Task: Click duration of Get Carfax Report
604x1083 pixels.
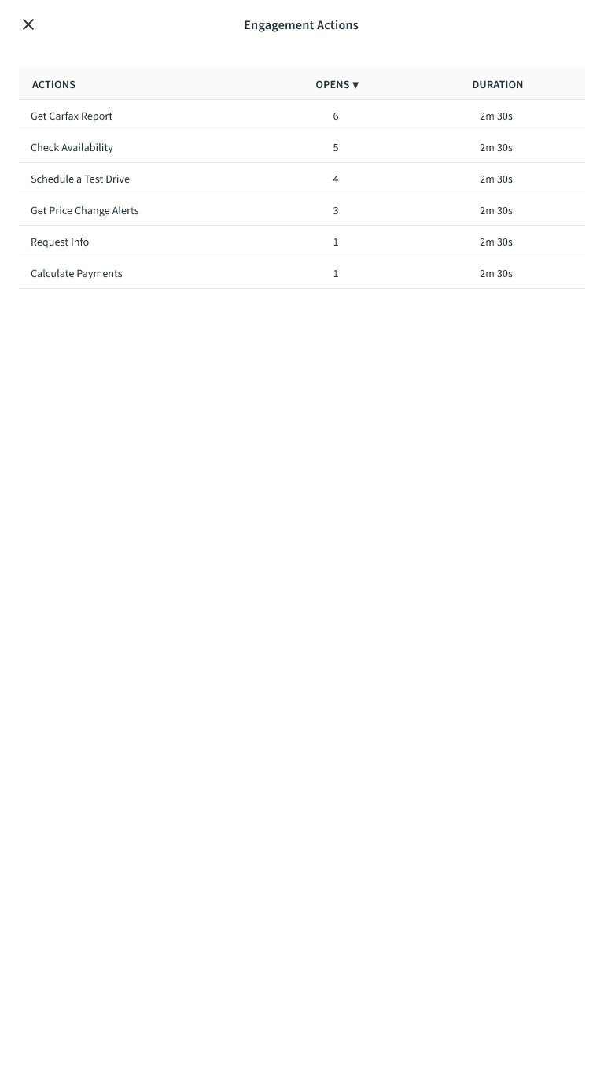Action: pyautogui.click(x=495, y=116)
